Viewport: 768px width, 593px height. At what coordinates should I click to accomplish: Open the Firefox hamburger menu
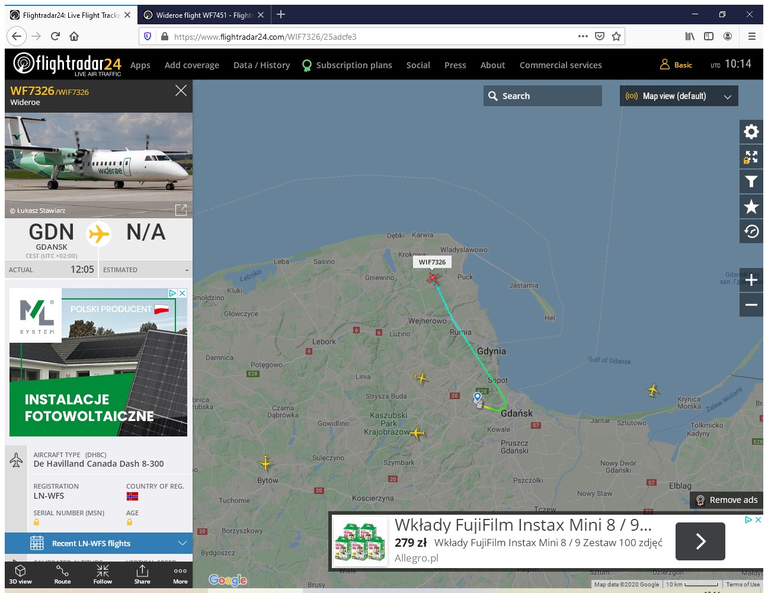pos(751,36)
